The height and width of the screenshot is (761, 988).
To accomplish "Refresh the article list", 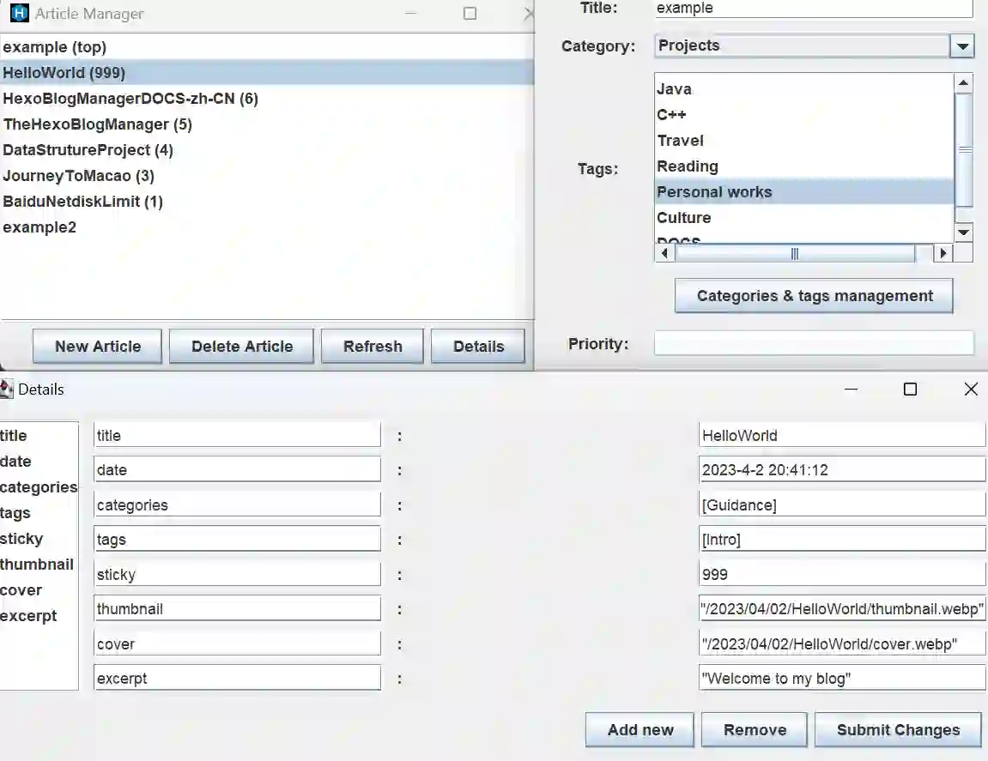I will [373, 347].
